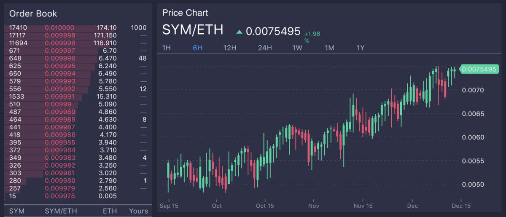The height and width of the screenshot is (217, 506).
Task: Click the 0.0060 price axis label
Action: click(472, 137)
